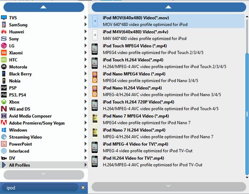The width and height of the screenshot is (249, 194).
Task: Click the Xiaomi logo icon
Action: pyautogui.click(x=4, y=53)
